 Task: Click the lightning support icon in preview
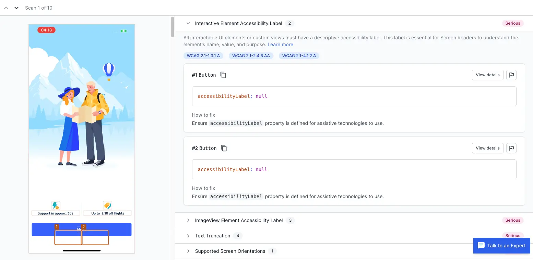pyautogui.click(x=55, y=206)
